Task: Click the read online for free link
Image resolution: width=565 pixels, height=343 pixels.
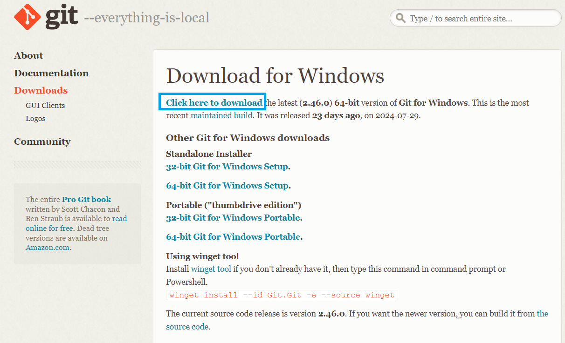Action: (x=76, y=223)
